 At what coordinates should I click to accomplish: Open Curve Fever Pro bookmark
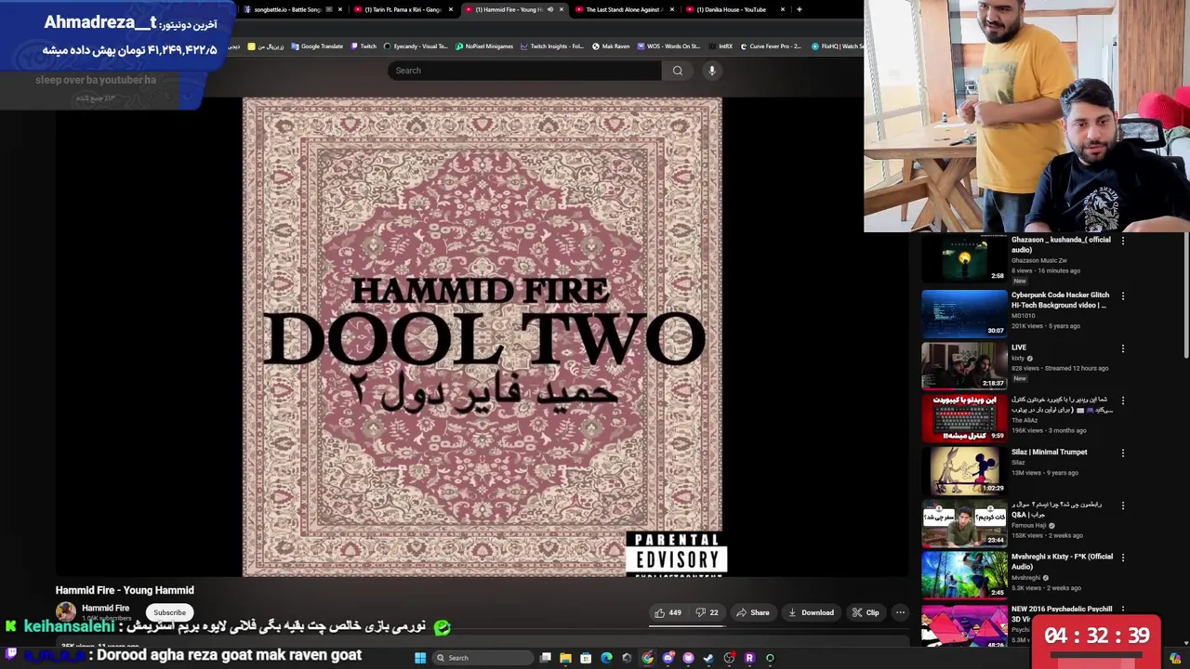(770, 46)
